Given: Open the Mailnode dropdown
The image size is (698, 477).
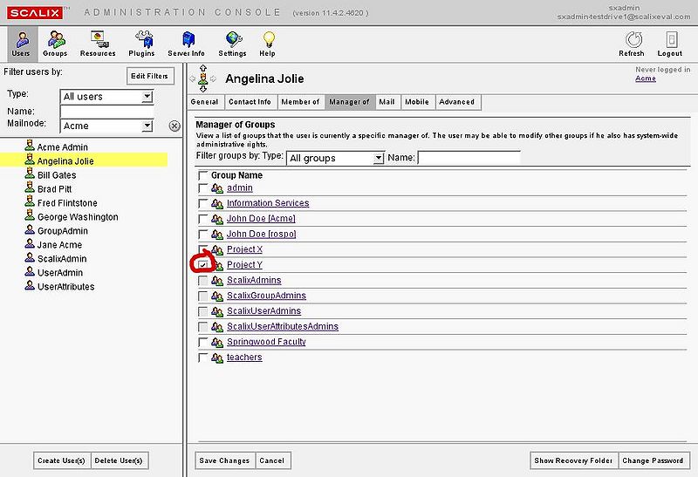Looking at the screenshot, I should pyautogui.click(x=146, y=126).
